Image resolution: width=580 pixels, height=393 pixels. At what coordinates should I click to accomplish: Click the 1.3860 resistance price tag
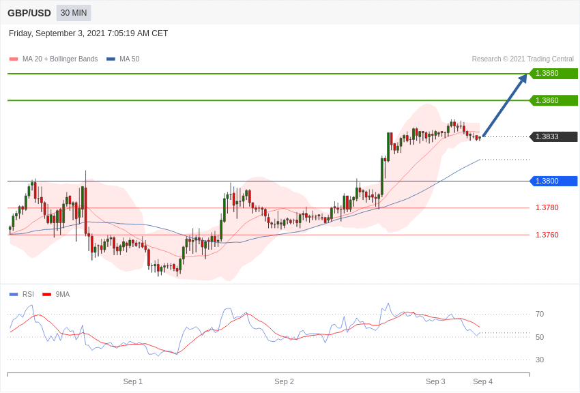coord(553,100)
